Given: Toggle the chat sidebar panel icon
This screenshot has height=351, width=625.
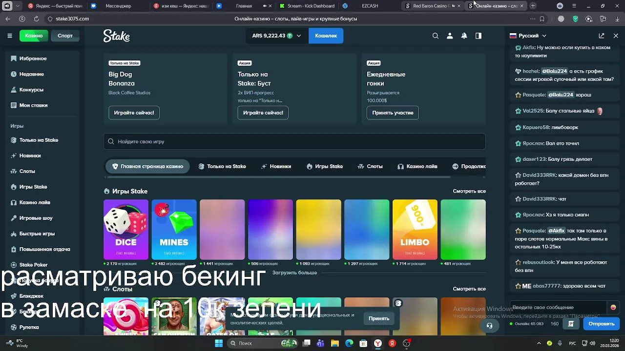Looking at the screenshot, I should (x=479, y=36).
